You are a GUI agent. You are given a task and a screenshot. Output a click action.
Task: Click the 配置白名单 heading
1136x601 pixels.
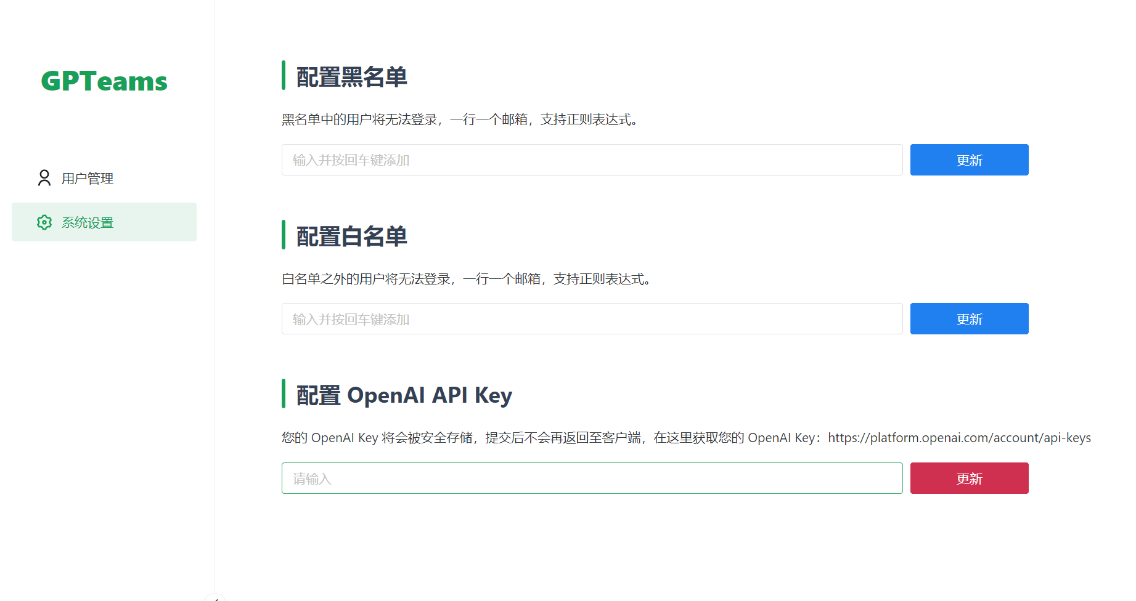352,236
